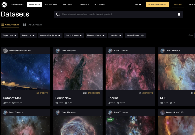The height and width of the screenshot is (135, 195).
Task: Click clock icon on Fenrira card
Action: click(118, 103)
